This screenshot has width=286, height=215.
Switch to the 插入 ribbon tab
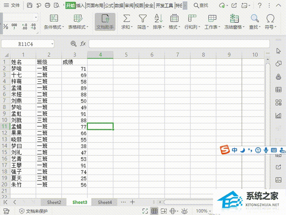(80, 6)
